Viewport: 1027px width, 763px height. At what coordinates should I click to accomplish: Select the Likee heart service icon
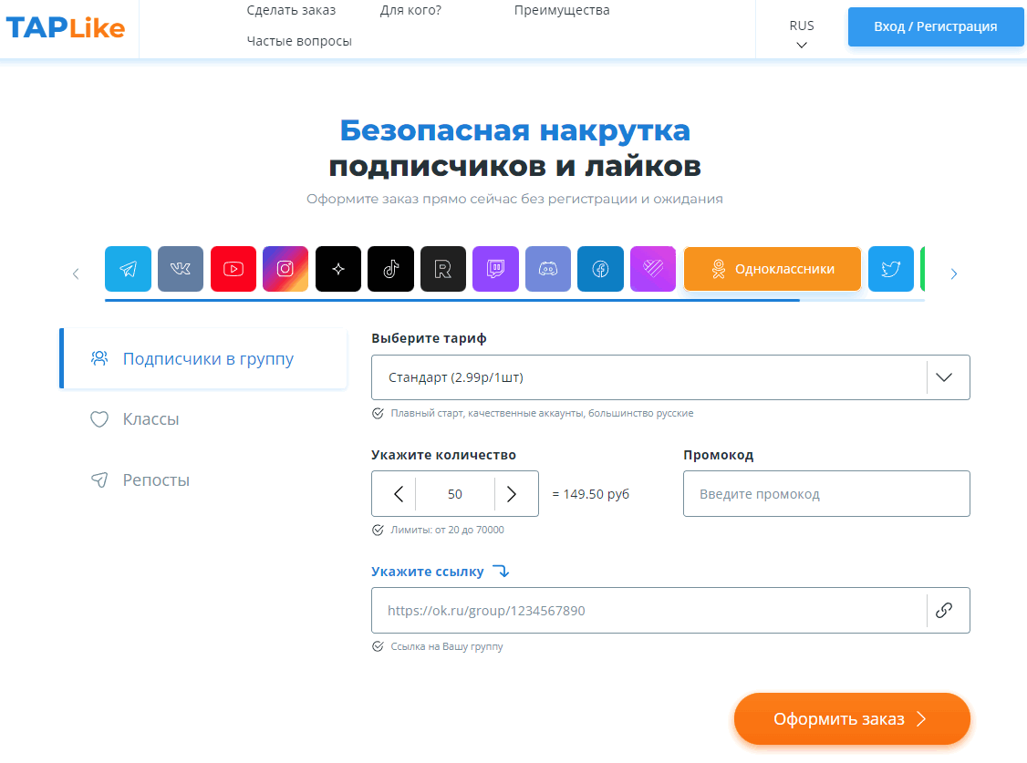point(653,269)
